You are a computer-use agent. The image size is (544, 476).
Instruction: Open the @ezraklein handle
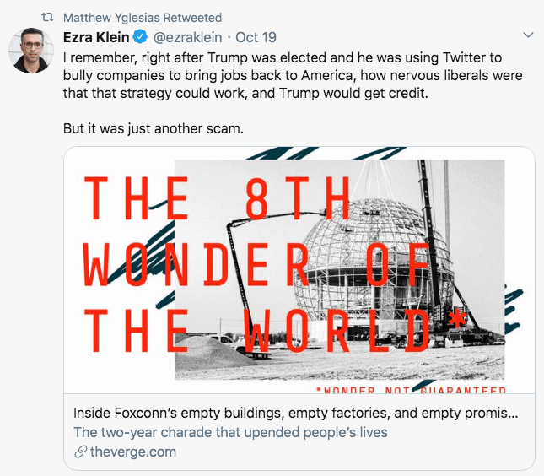coord(187,37)
